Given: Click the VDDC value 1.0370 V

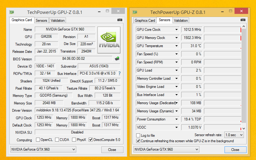Looking at the screenshot, I should 192,127.
